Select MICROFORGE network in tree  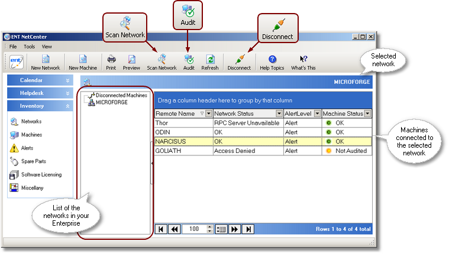[112, 102]
